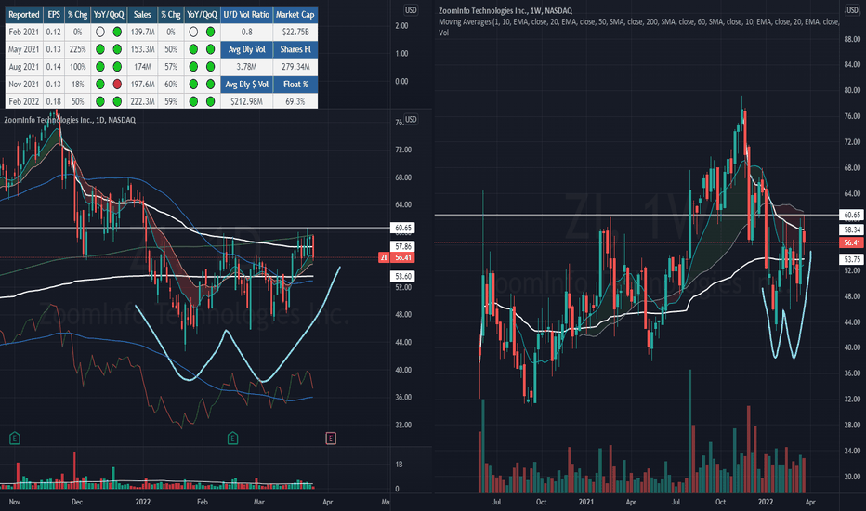Click the 0.8 U/D volume ratio value
The image size is (866, 511).
pos(246,32)
